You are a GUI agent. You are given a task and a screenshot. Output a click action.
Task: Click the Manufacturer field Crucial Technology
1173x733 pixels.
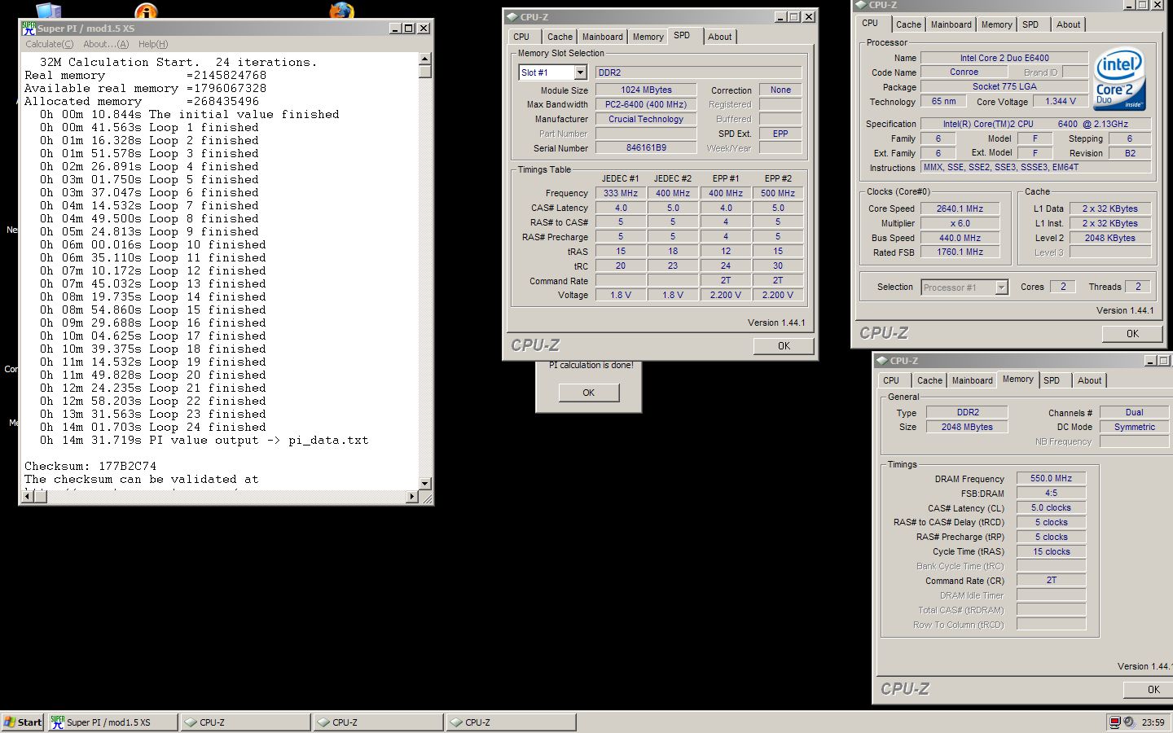tap(646, 119)
